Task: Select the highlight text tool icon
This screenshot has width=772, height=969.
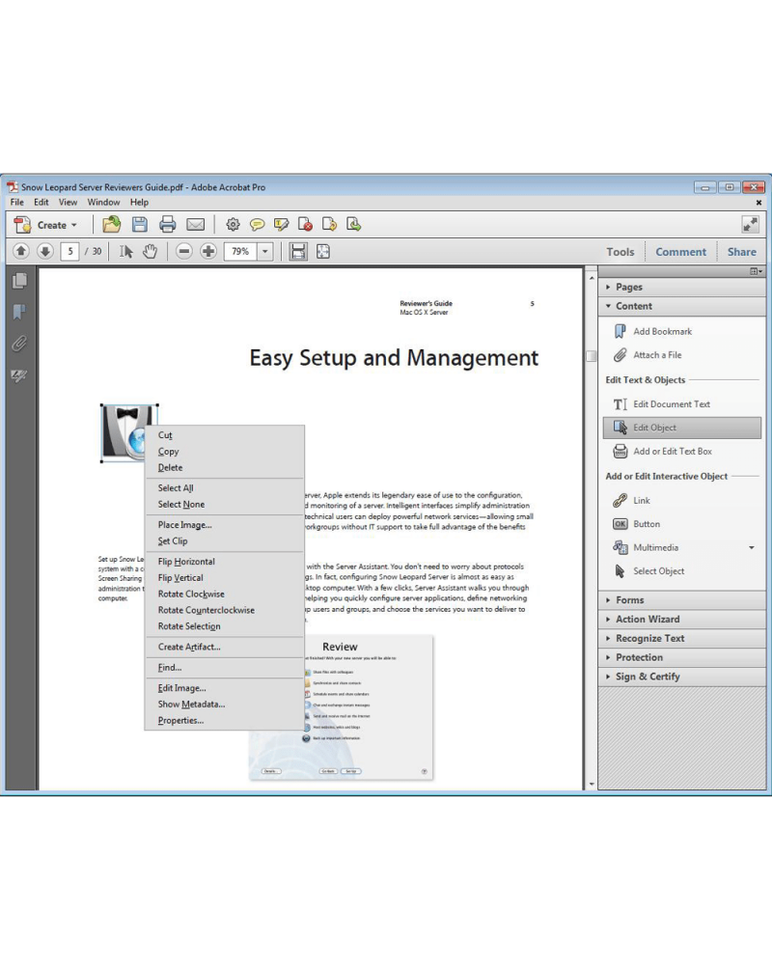Action: [281, 224]
